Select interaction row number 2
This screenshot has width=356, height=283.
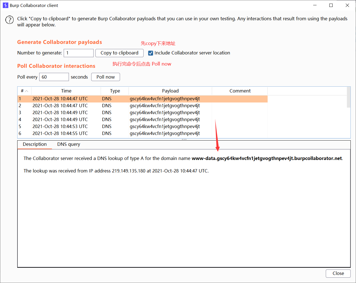click(143, 106)
